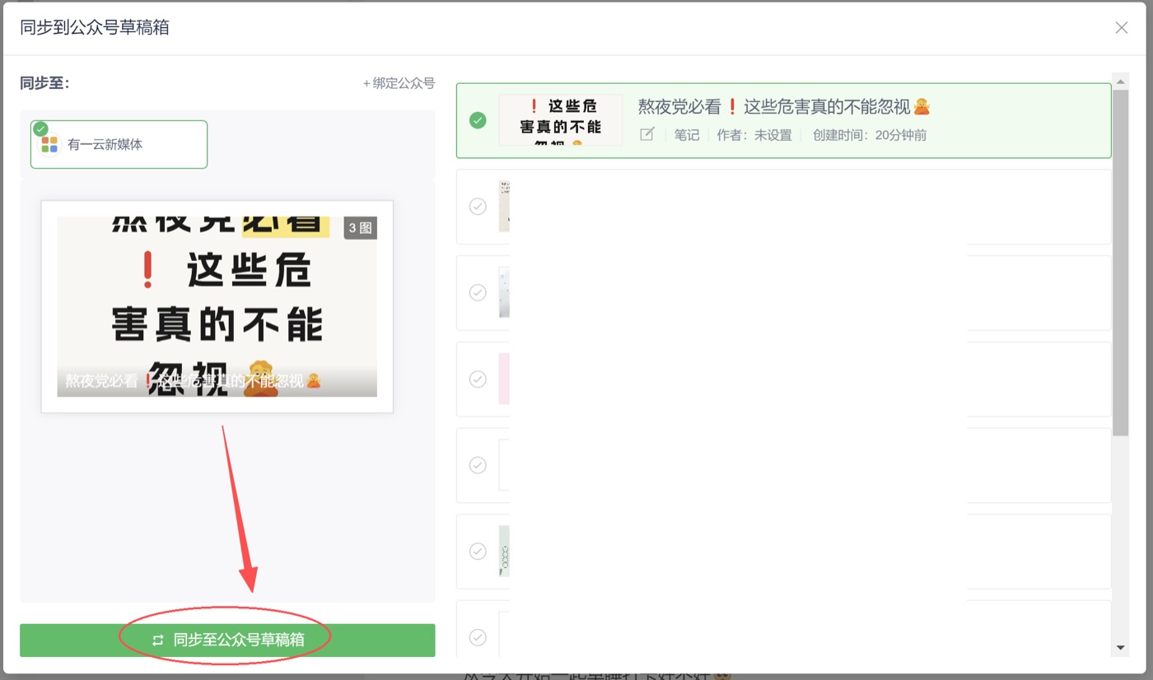This screenshot has height=680, width=1153.
Task: Click the large preview image in left panel
Action: point(217,306)
